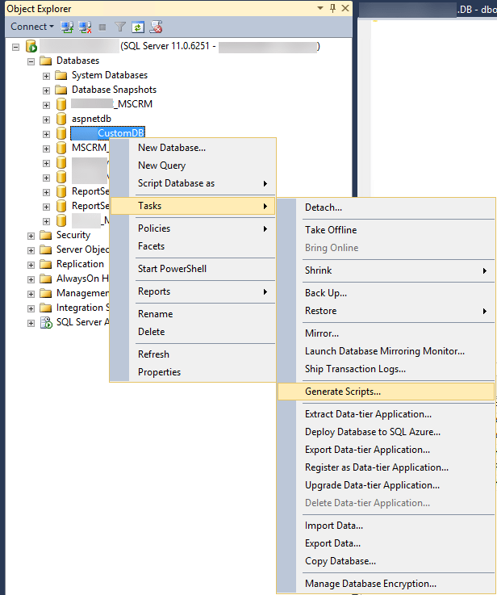Expand System Databases node
The height and width of the screenshot is (595, 497).
[x=46, y=76]
